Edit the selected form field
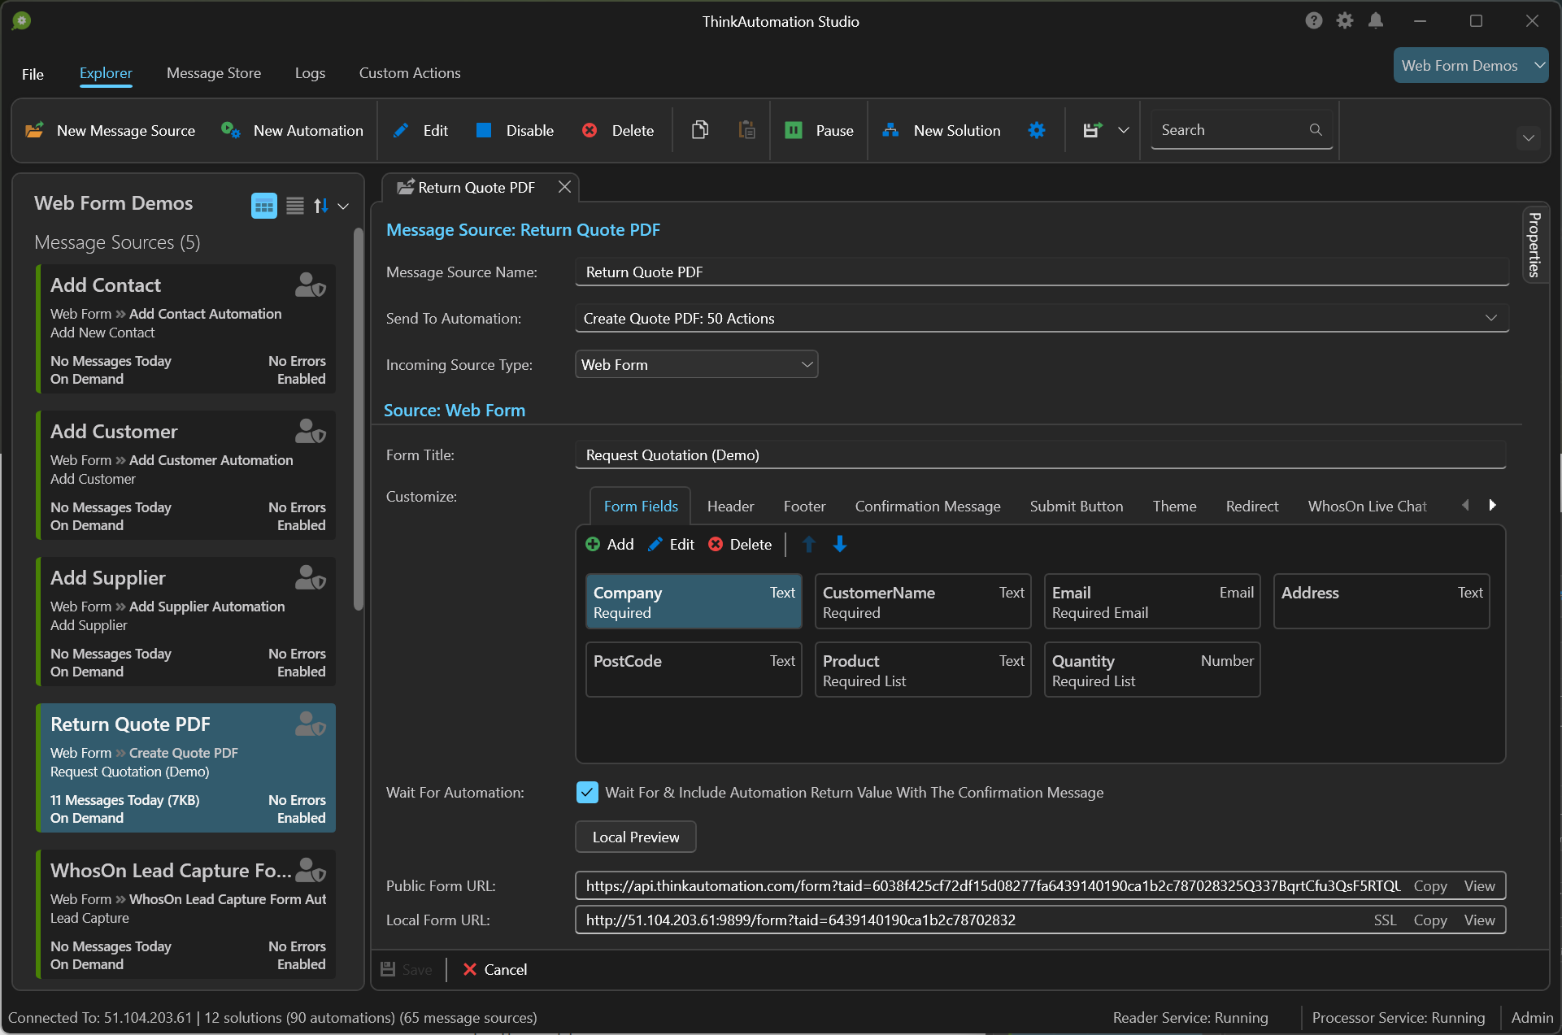 coord(671,545)
